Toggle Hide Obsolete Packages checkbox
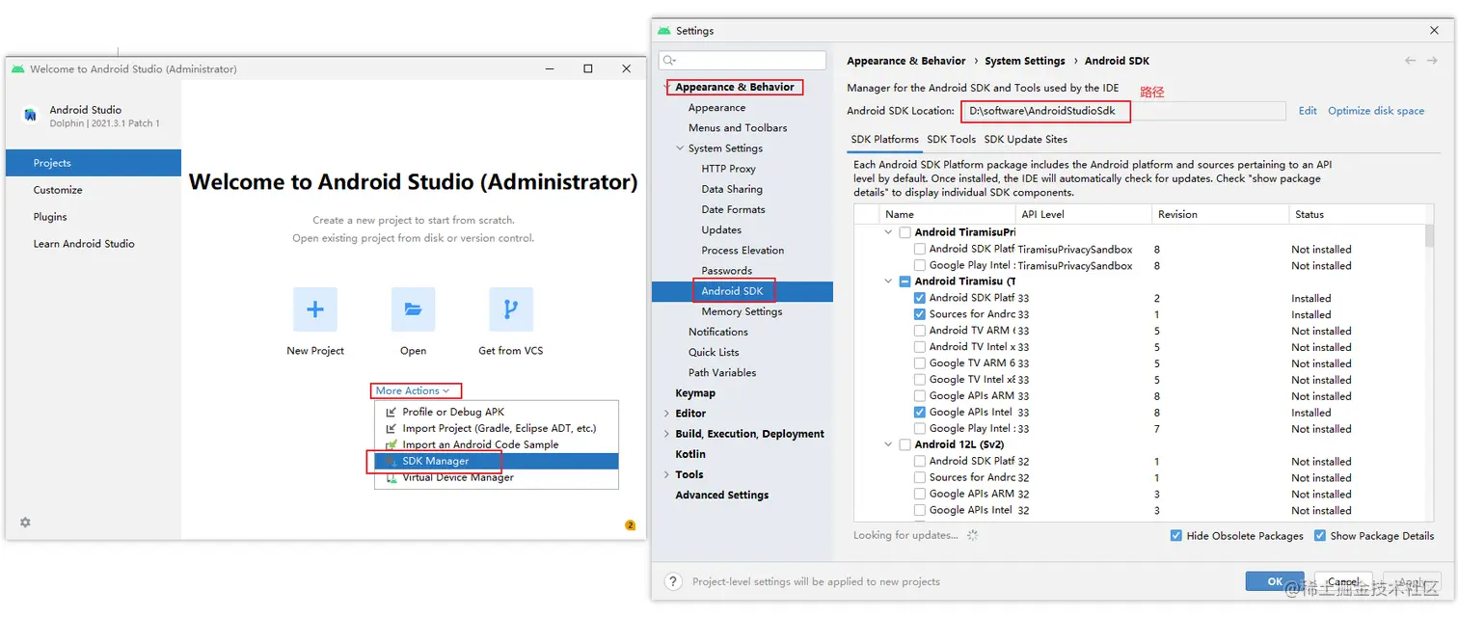Image resolution: width=1458 pixels, height=617 pixels. point(1175,536)
